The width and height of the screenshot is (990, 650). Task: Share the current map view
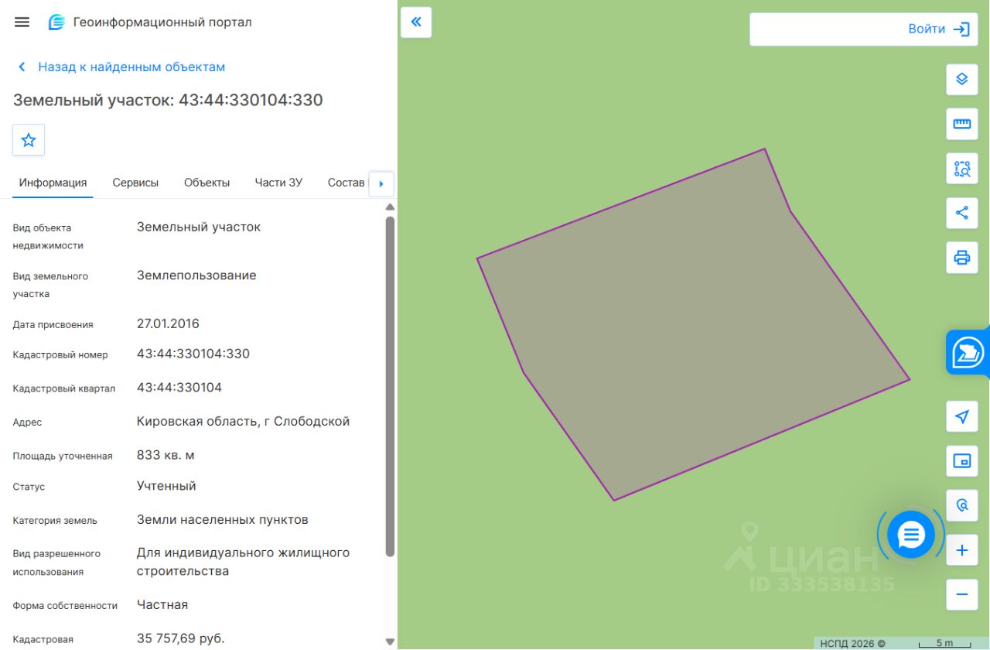point(962,213)
